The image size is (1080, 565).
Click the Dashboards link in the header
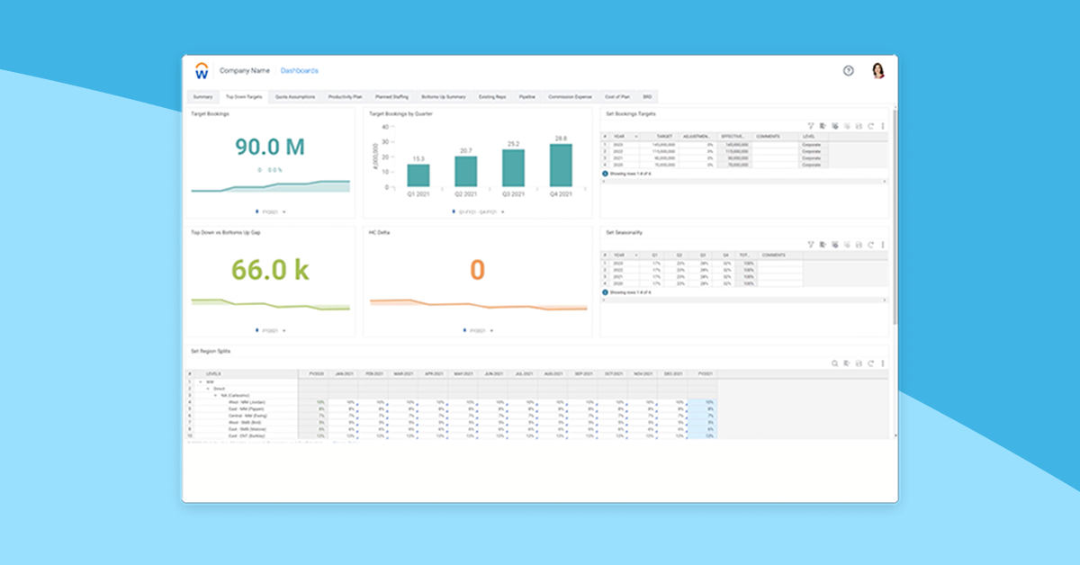coord(300,70)
